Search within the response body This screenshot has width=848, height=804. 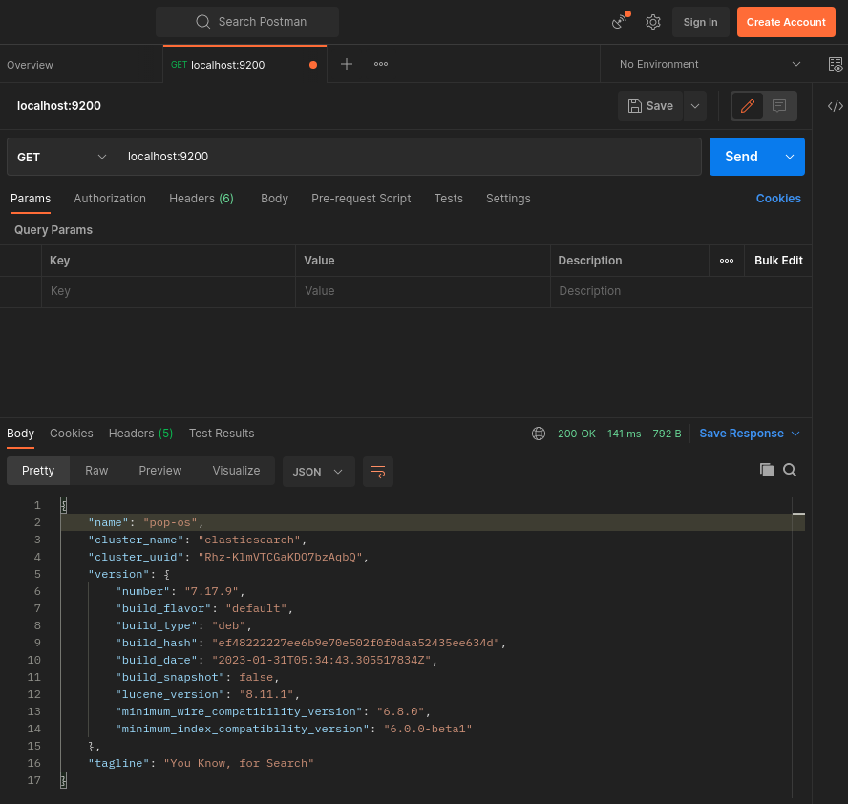[790, 470]
